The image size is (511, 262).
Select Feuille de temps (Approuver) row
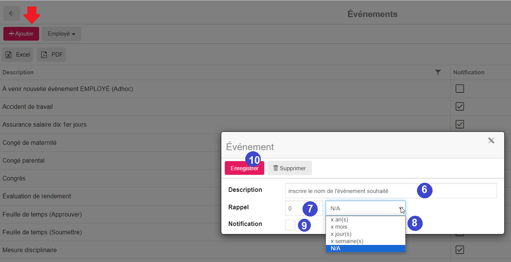tap(110, 214)
